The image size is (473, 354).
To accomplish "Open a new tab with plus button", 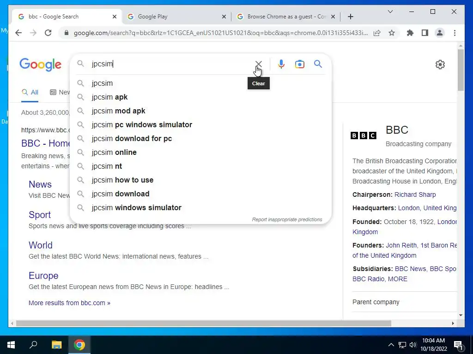I will 350,17.
